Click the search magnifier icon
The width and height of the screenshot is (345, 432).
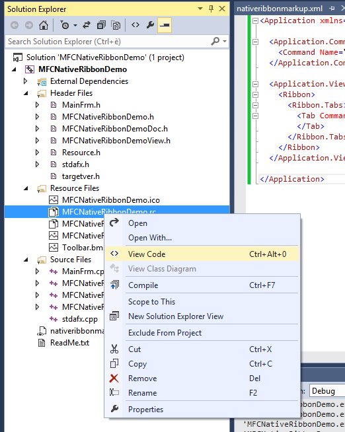pos(215,42)
